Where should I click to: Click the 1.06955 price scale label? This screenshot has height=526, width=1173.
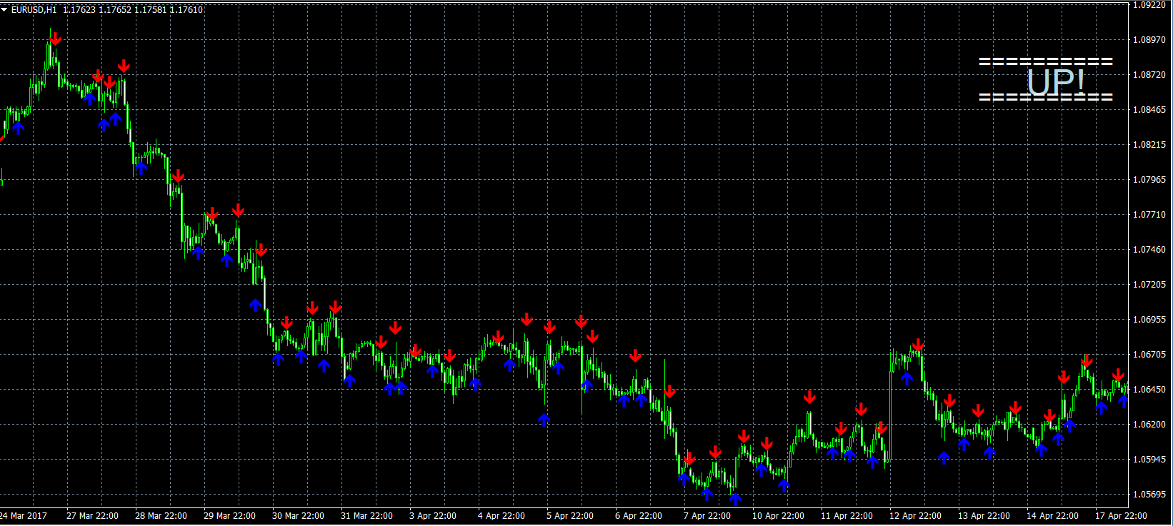(1149, 320)
